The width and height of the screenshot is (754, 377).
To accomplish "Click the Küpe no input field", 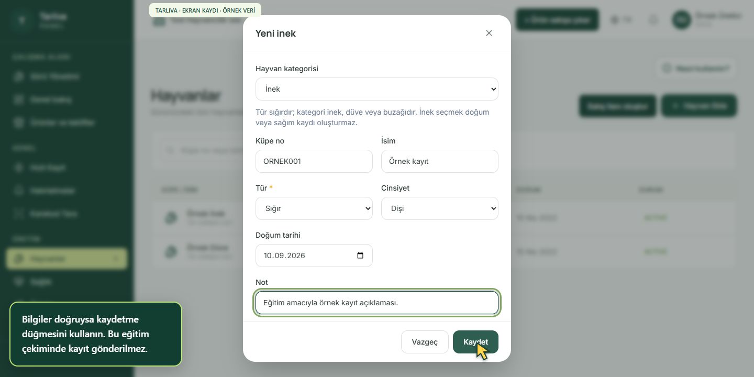I will click(314, 161).
